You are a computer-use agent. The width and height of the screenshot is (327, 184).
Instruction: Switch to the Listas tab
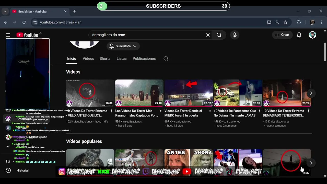point(122,59)
